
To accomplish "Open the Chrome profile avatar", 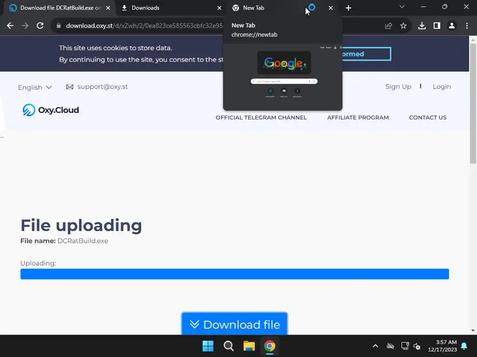I will click(x=452, y=26).
